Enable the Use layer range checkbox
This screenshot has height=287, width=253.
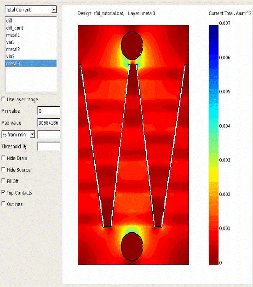[3, 99]
